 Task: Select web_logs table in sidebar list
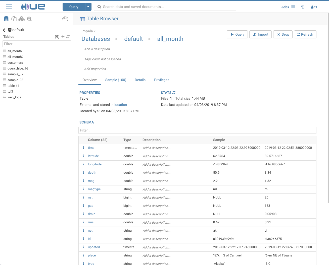point(14,97)
